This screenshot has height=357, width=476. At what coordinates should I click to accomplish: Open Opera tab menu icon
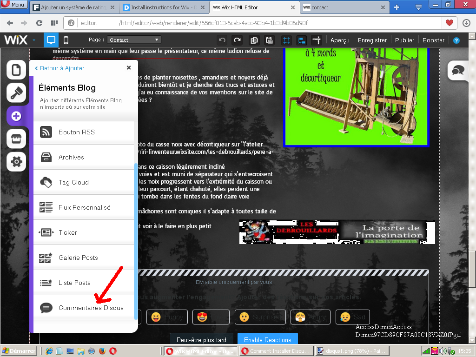(x=418, y=7)
